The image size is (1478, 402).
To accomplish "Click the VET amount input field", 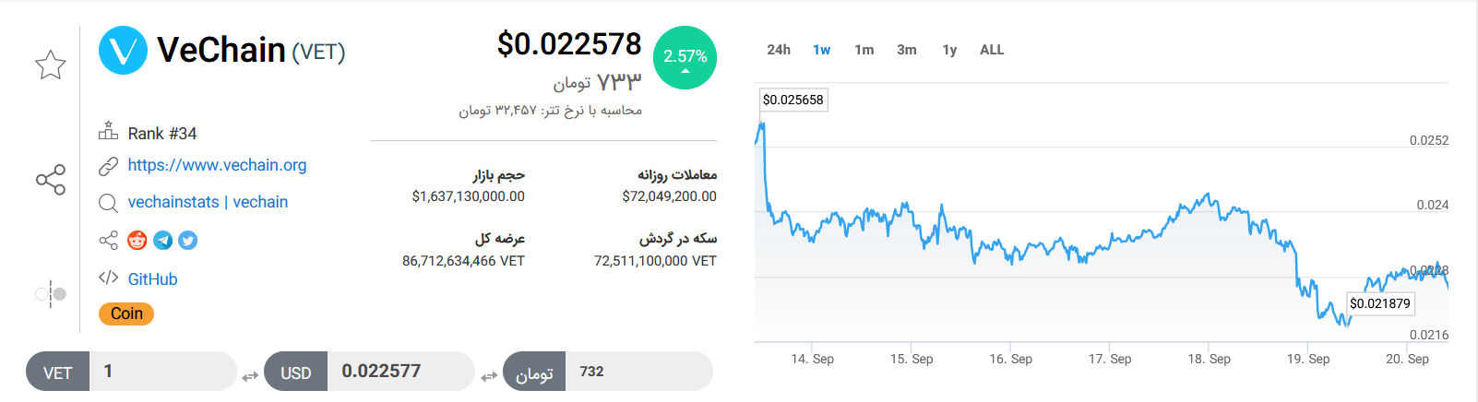I will coord(161,372).
